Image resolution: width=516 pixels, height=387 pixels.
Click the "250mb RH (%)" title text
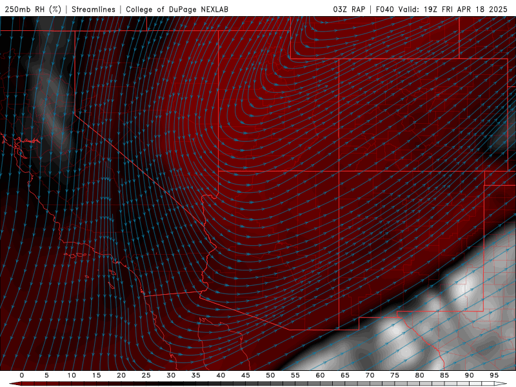(33, 9)
